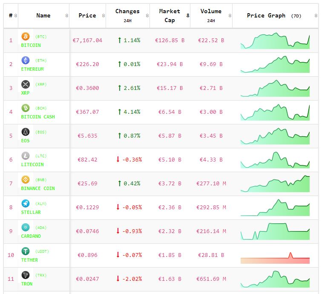Open the LITECOIN name link
Image resolution: width=322 pixels, height=294 pixels.
point(32,164)
